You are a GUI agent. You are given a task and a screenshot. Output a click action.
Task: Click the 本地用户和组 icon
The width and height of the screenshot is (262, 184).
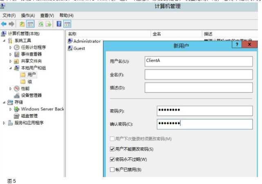click(16, 68)
